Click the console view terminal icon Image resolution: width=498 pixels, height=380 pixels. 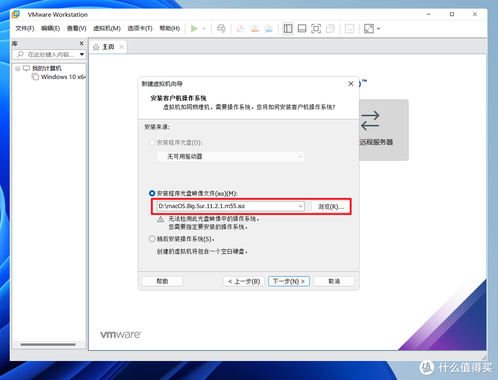[350, 29]
